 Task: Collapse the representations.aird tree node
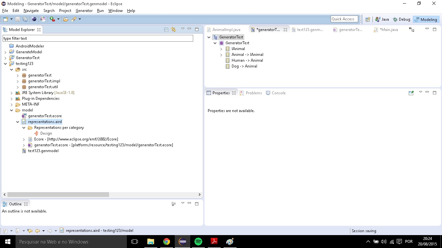pos(18,122)
